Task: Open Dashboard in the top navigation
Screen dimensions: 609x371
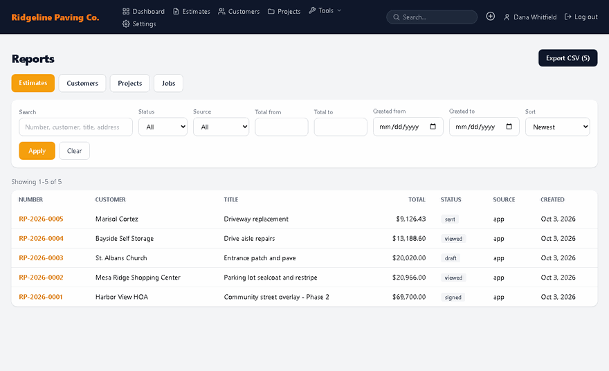Action: coord(144,11)
